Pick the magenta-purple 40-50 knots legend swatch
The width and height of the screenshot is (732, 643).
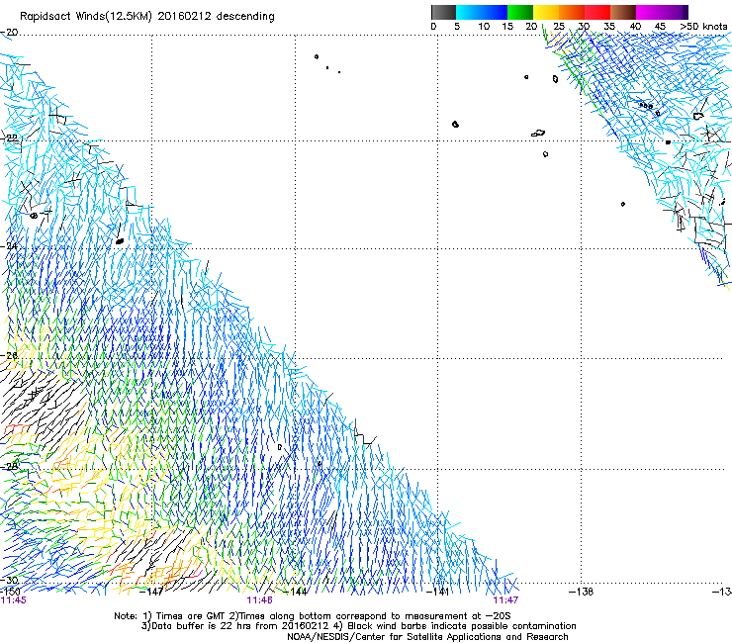coord(662,12)
